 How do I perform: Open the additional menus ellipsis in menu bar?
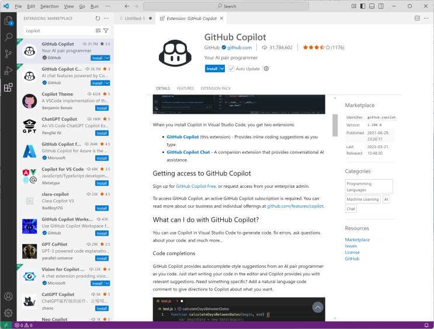click(x=107, y=6)
